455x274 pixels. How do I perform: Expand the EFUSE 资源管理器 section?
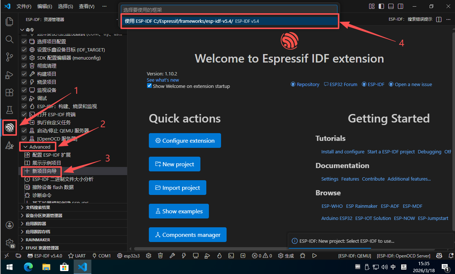tap(73, 248)
